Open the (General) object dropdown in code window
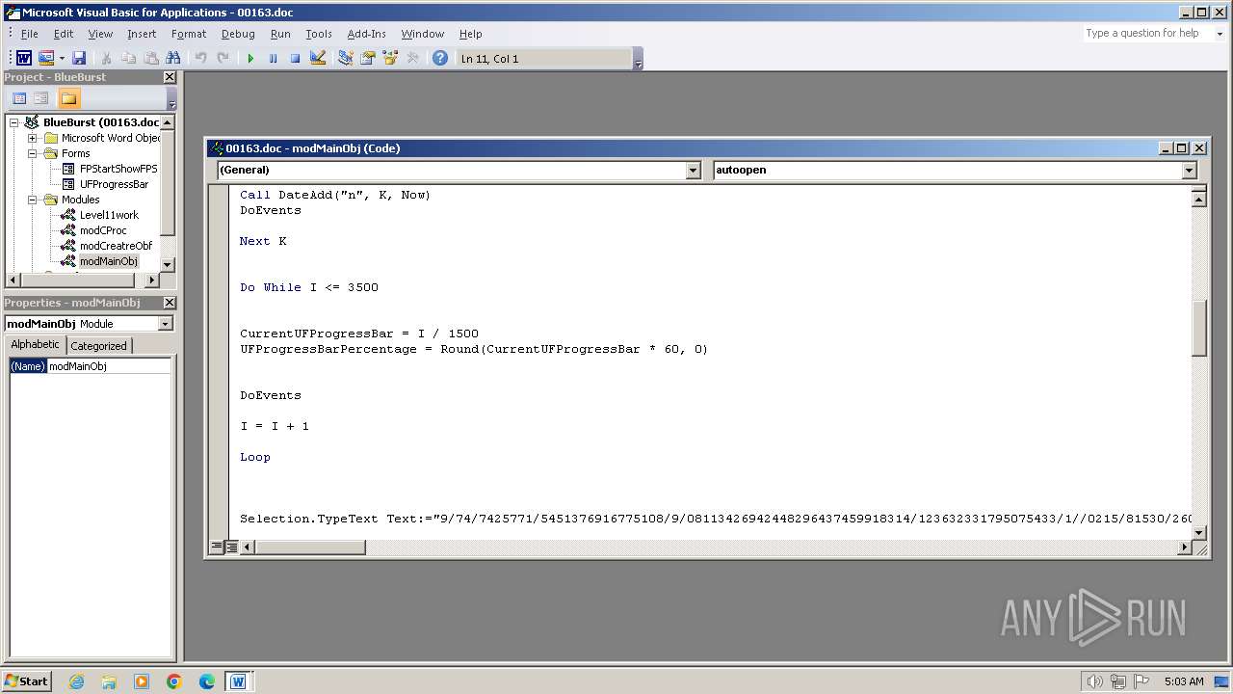Image resolution: width=1233 pixels, height=694 pixels. point(693,170)
